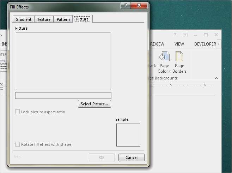Click the picture name text field

coord(63,95)
